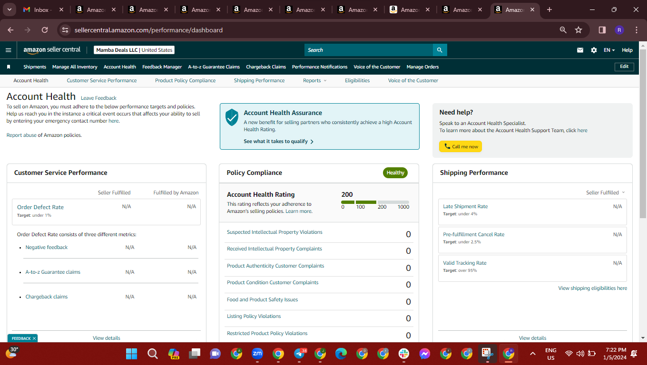Click the Seller Central search field
647x365 pixels.
(369, 50)
